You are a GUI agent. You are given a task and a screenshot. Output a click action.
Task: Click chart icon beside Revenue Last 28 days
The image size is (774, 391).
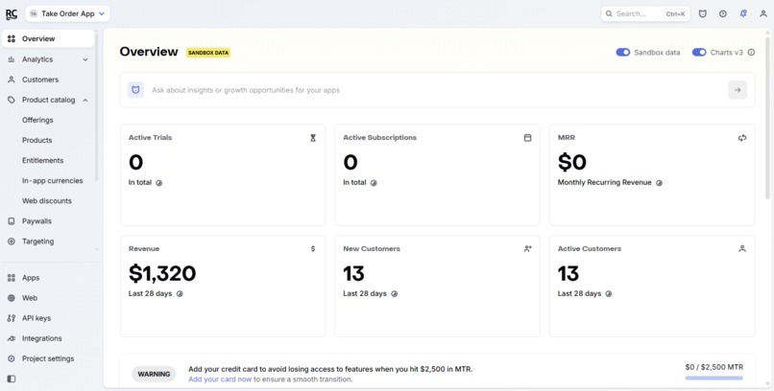(x=180, y=294)
